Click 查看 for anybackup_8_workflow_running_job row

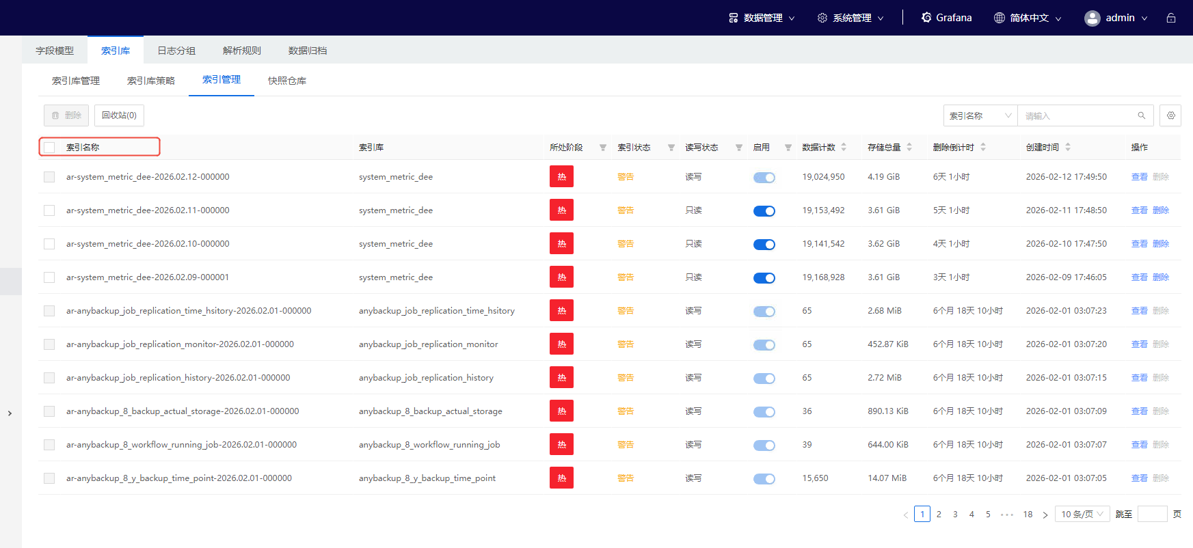tap(1140, 445)
